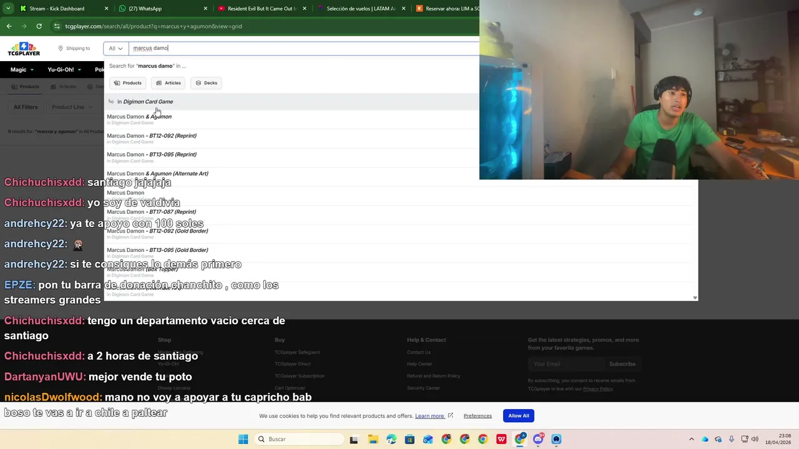
Task: Open the All Filters button
Action: coord(26,107)
